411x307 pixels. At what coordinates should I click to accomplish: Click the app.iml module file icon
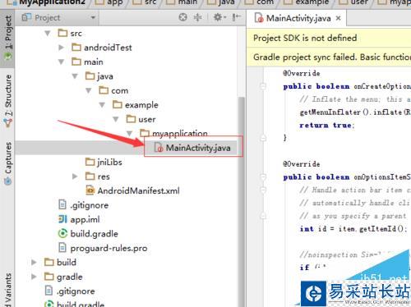click(x=62, y=219)
